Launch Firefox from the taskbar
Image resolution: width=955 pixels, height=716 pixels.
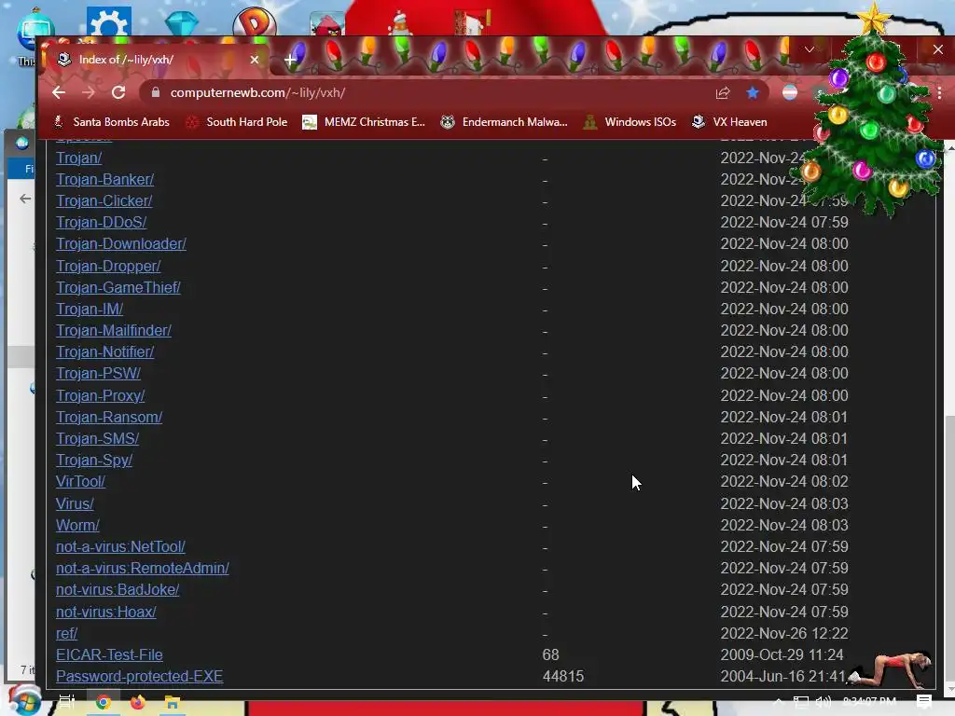(138, 703)
